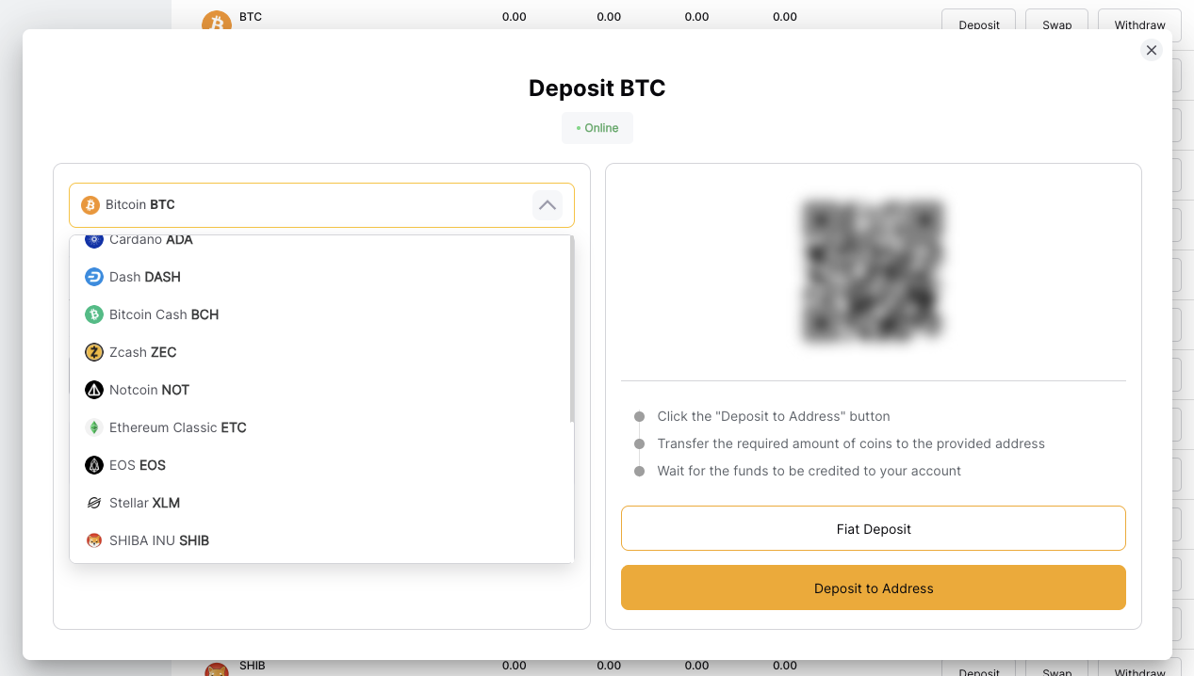Click the Ethereum Classic ETC icon
This screenshot has height=676, width=1194.
click(92, 427)
